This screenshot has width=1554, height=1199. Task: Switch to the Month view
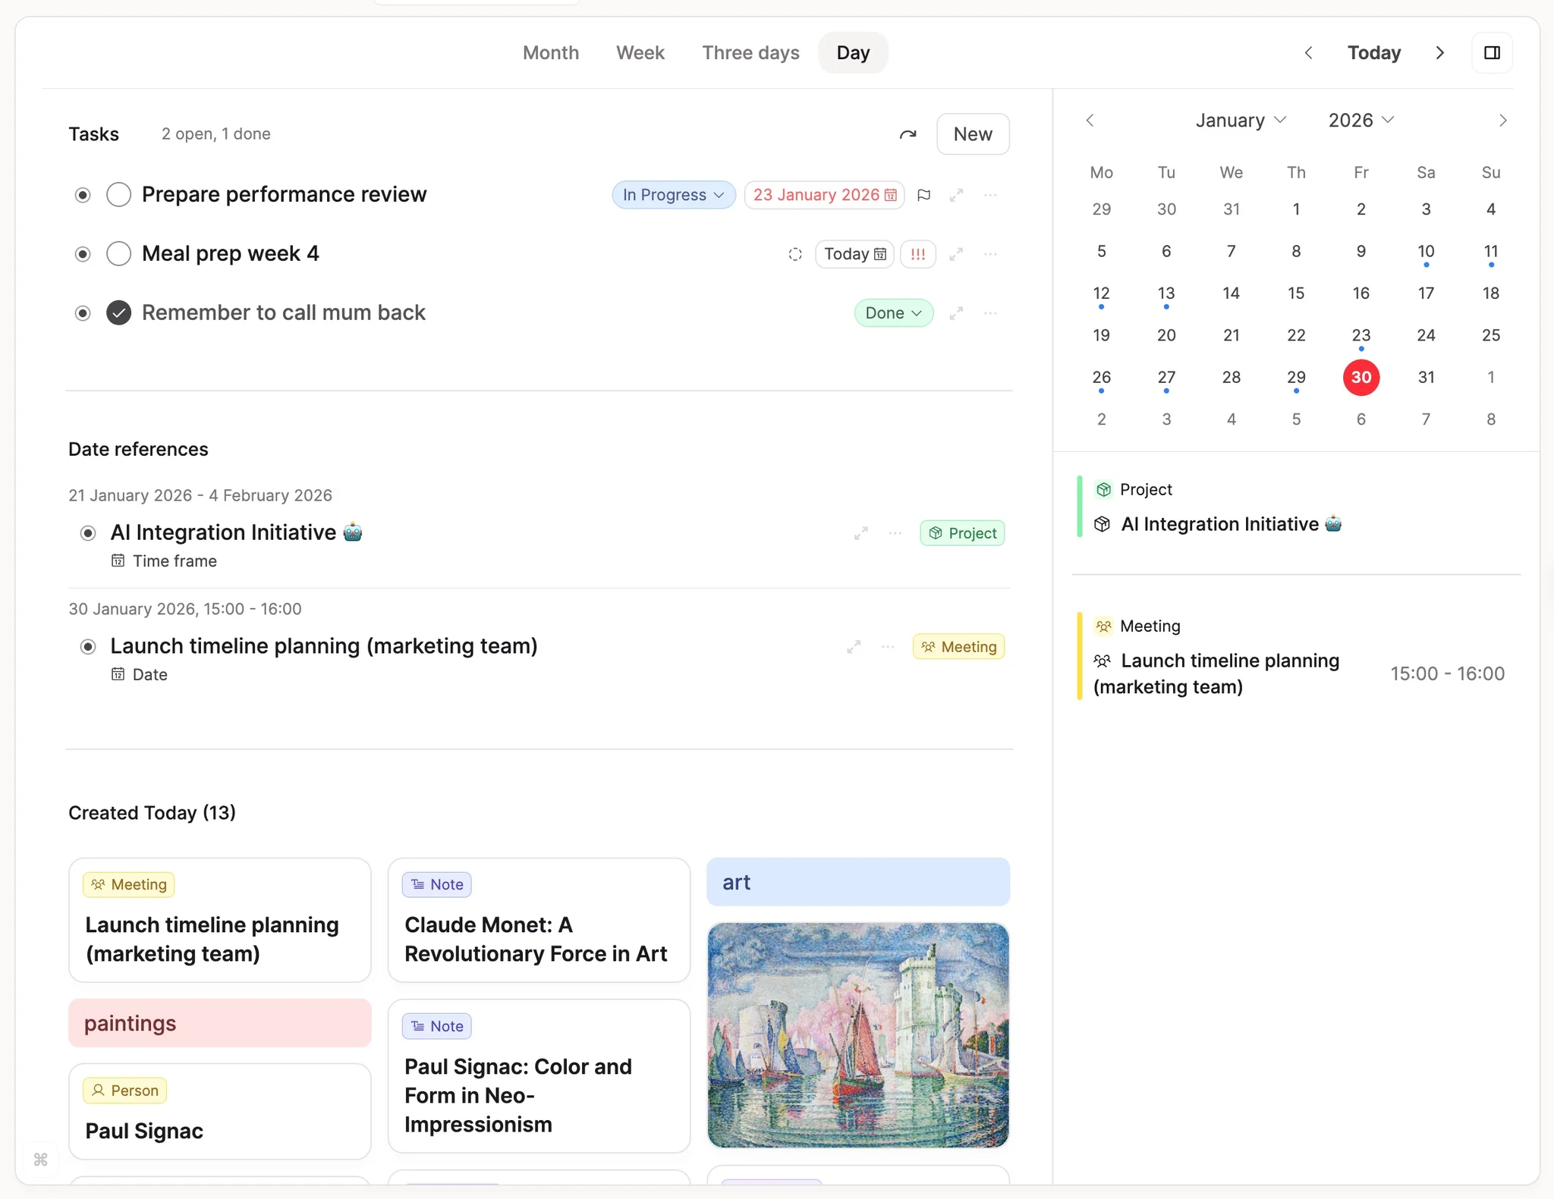pos(550,52)
